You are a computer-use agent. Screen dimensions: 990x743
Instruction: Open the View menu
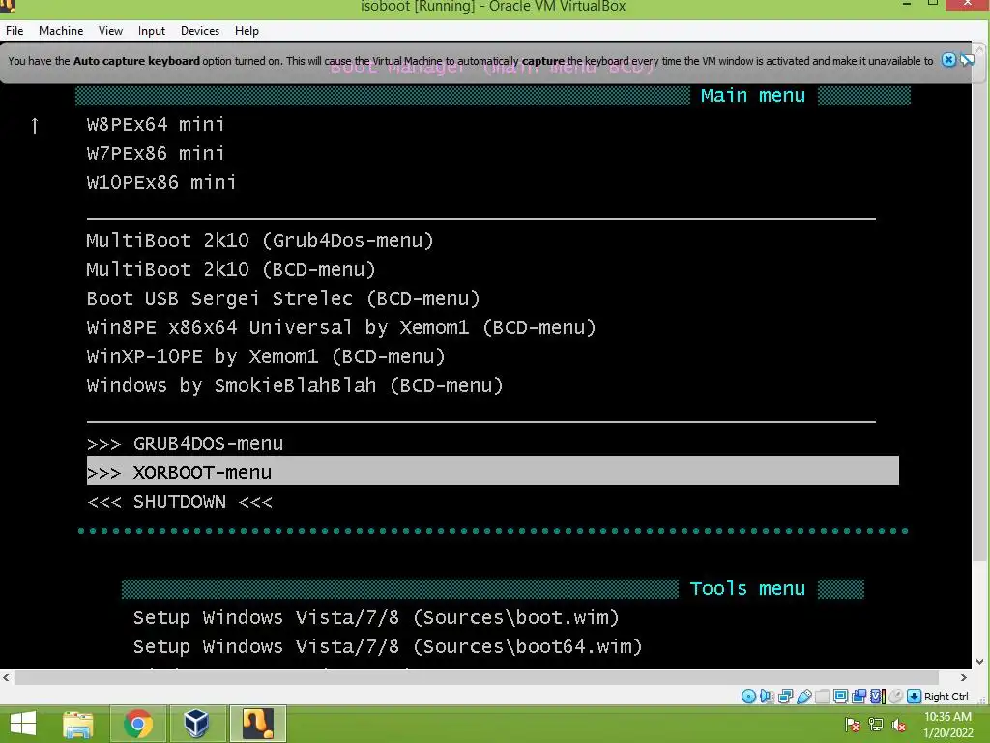coord(110,30)
